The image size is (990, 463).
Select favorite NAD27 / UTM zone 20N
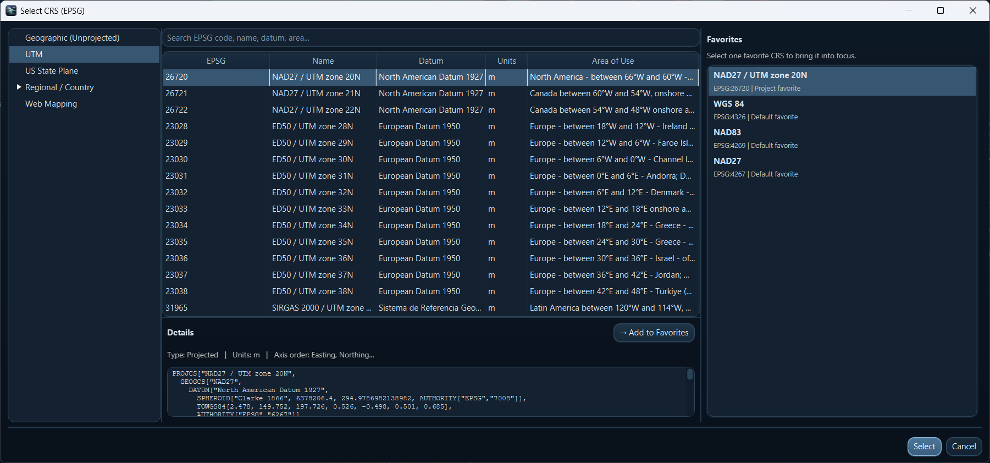tap(842, 81)
